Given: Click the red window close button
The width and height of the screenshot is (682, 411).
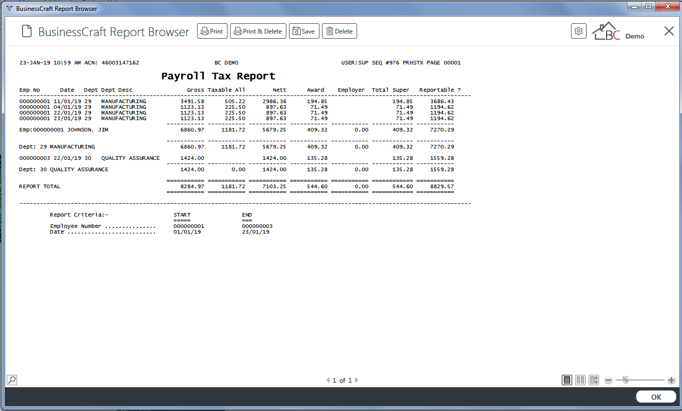Looking at the screenshot, I should (667, 6).
